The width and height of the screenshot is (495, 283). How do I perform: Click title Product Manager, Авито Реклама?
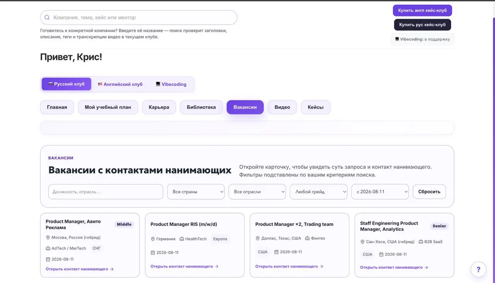click(x=73, y=224)
